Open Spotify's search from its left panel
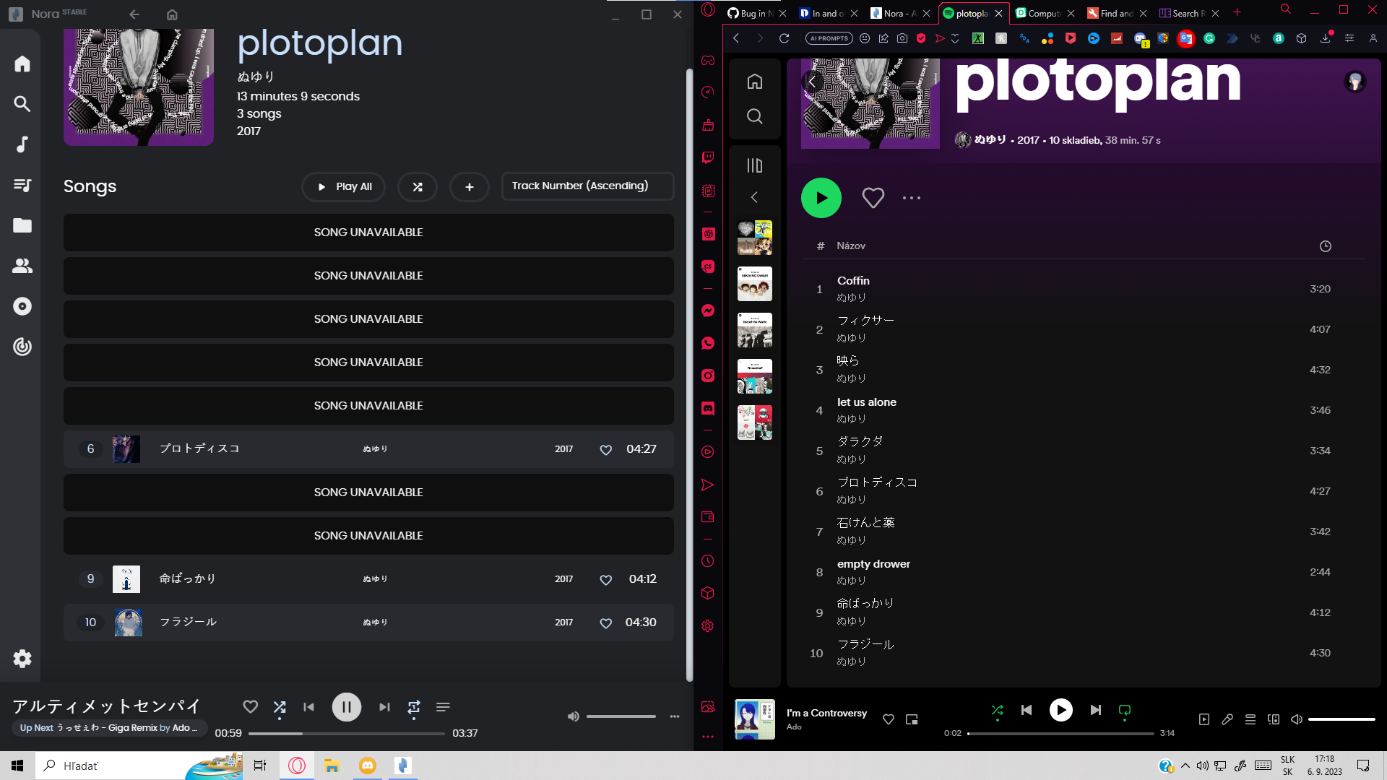Screen dimensions: 1387x780 tap(754, 116)
